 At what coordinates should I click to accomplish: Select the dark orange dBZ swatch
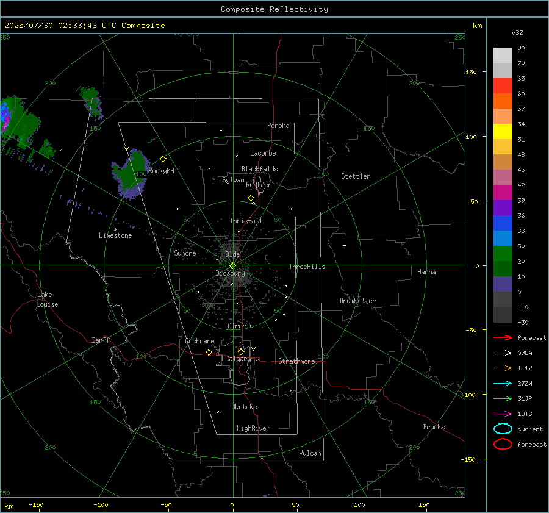pyautogui.click(x=503, y=101)
